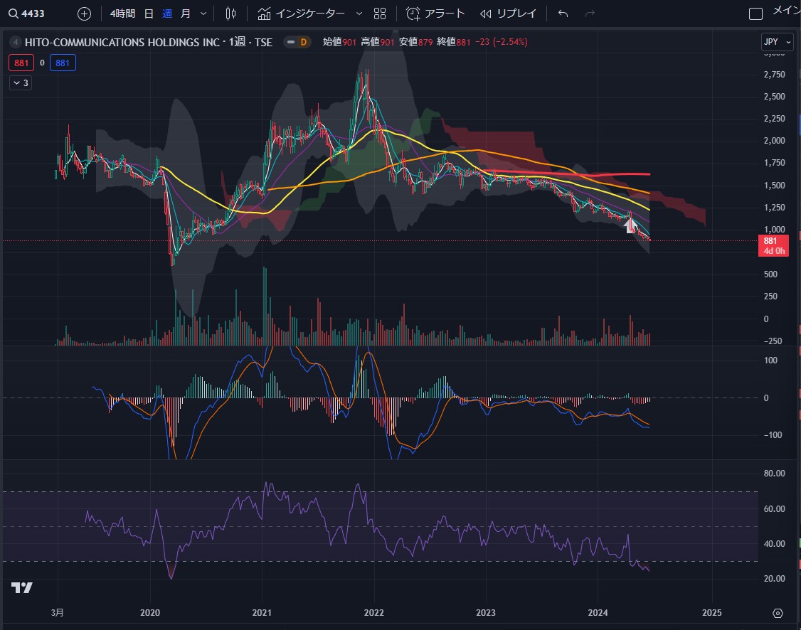Start bar replay with リプレイ
Screen dimensions: 801x630
pos(509,14)
